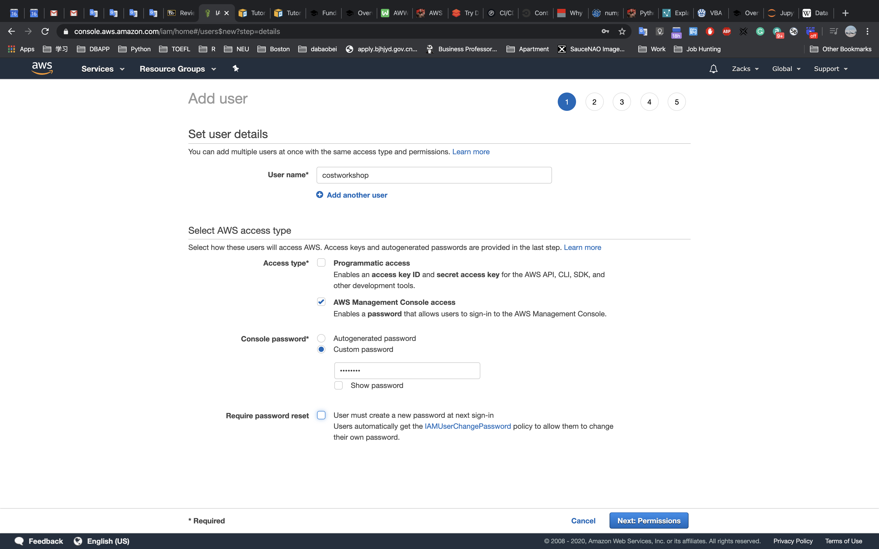Screen dimensions: 879x549
Task: Open the Resource Groups dropdown
Action: click(x=178, y=68)
